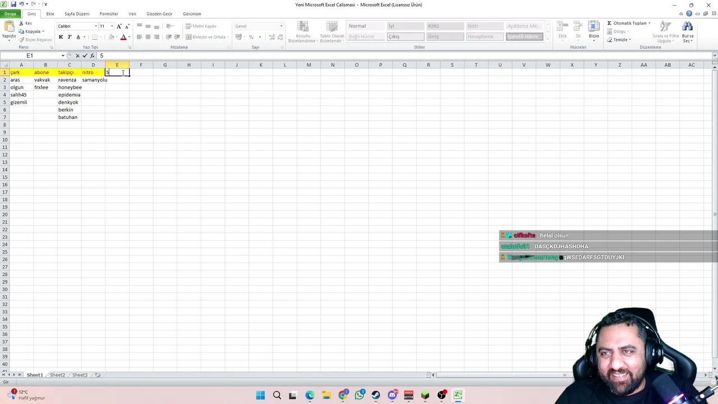Open the Name Box dropdown arrow

pos(63,56)
